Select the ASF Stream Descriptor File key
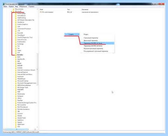The width and height of the screenshot is (168, 136). pyautogui.click(x=26, y=20)
